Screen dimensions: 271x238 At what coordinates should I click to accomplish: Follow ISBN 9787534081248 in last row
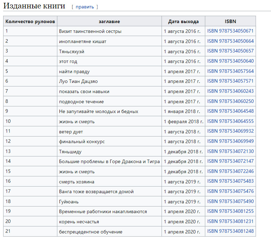pyautogui.click(x=230, y=232)
